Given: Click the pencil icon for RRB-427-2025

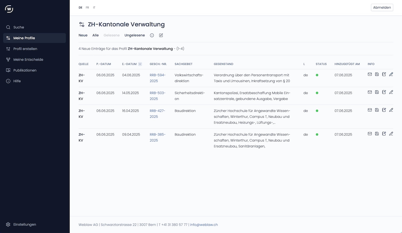Looking at the screenshot, I should point(391,110).
